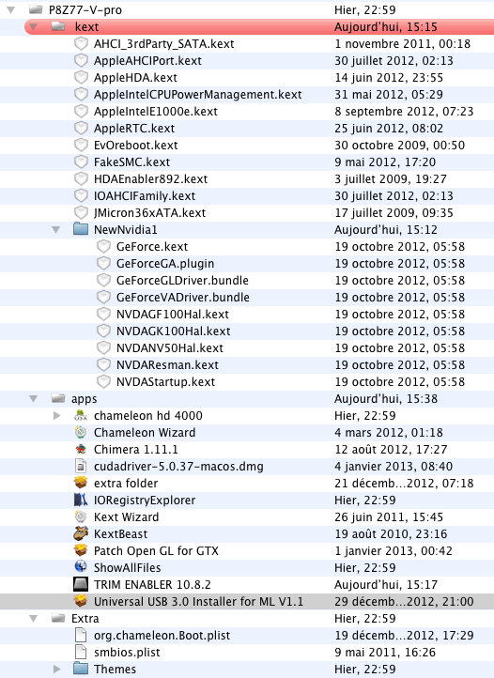Viewport: 494px width, 678px height.
Task: Click the Chameleon Wizard icon
Action: (x=81, y=432)
